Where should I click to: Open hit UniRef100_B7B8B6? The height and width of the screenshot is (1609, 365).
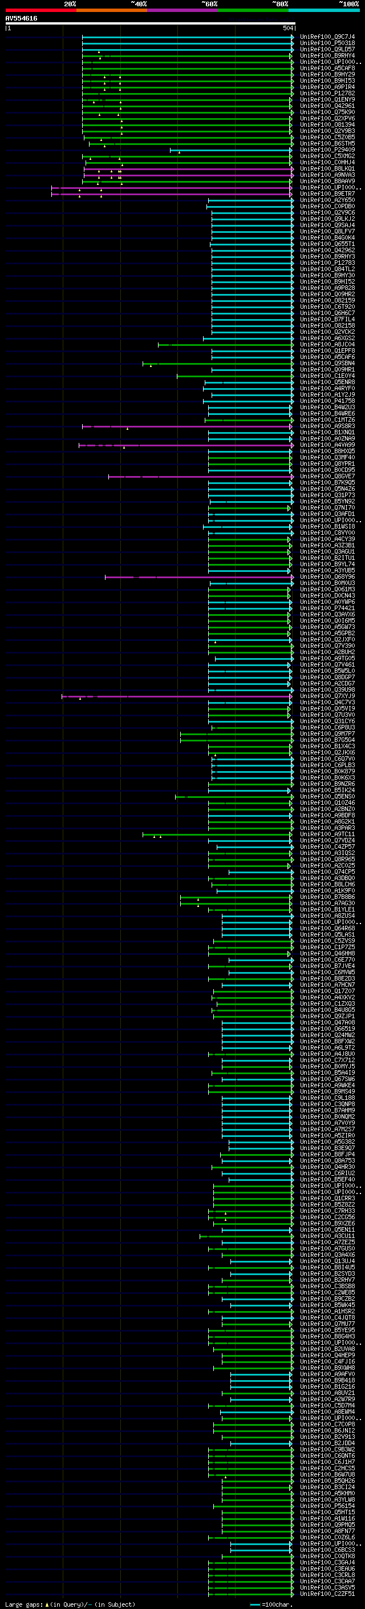[327, 897]
